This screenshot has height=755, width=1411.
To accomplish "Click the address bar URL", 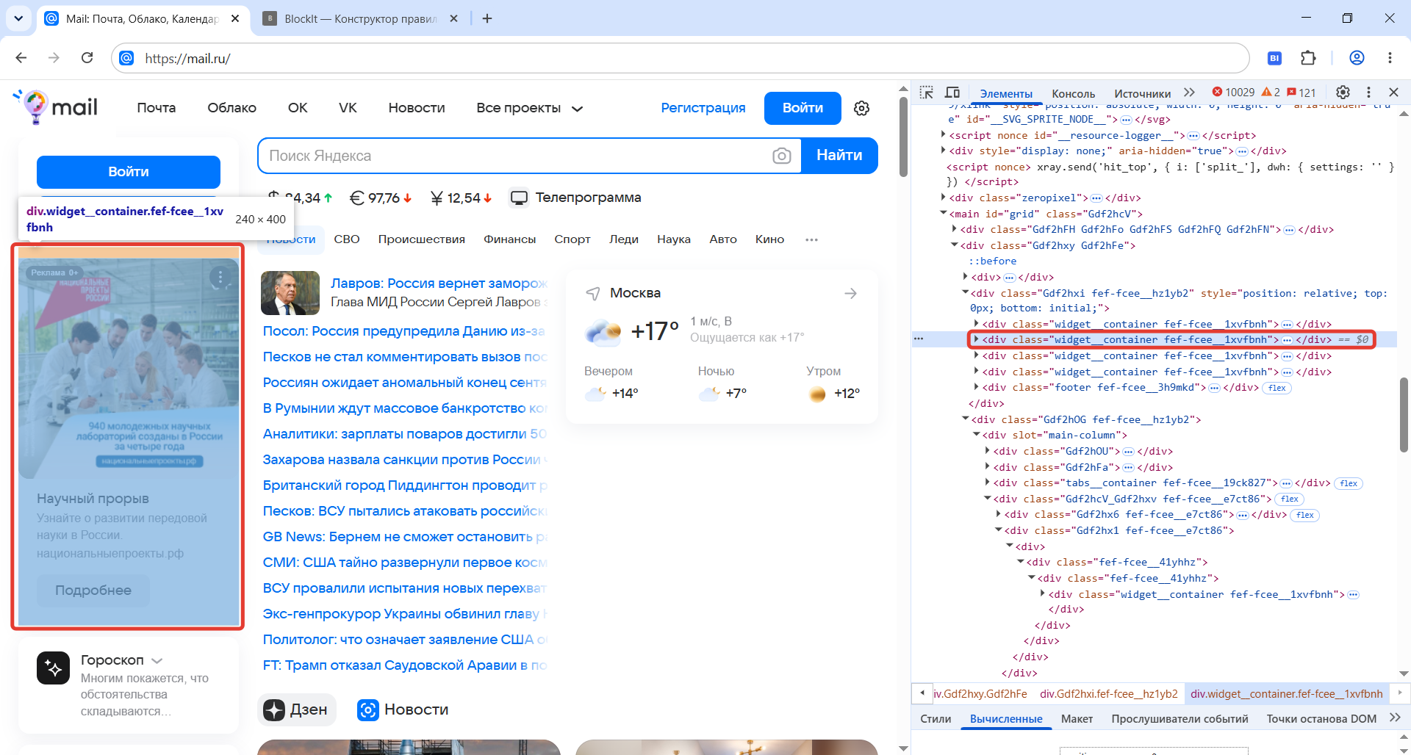I will [187, 58].
